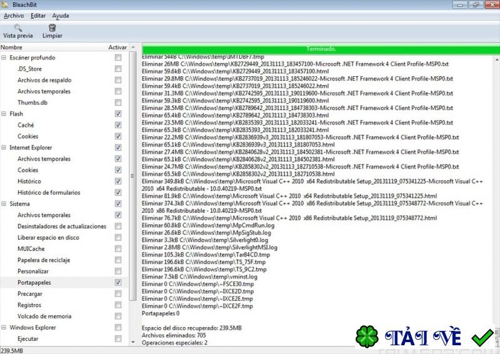Collapse the Escáner profundo group
This screenshot has height=354, width=500.
pos(4,57)
